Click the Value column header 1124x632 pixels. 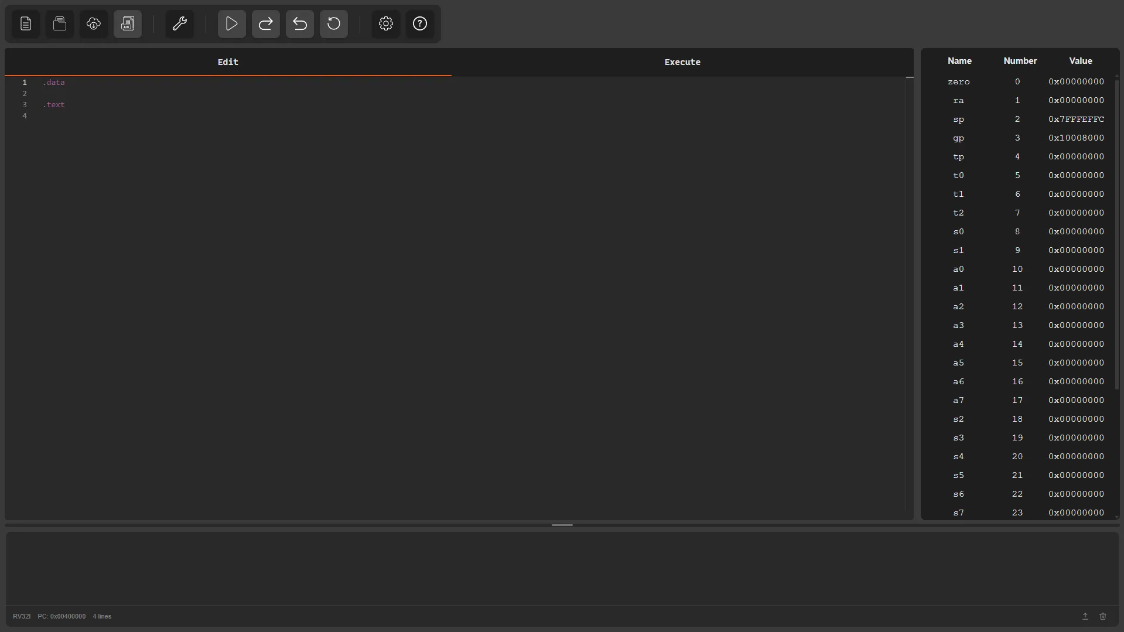coord(1081,60)
